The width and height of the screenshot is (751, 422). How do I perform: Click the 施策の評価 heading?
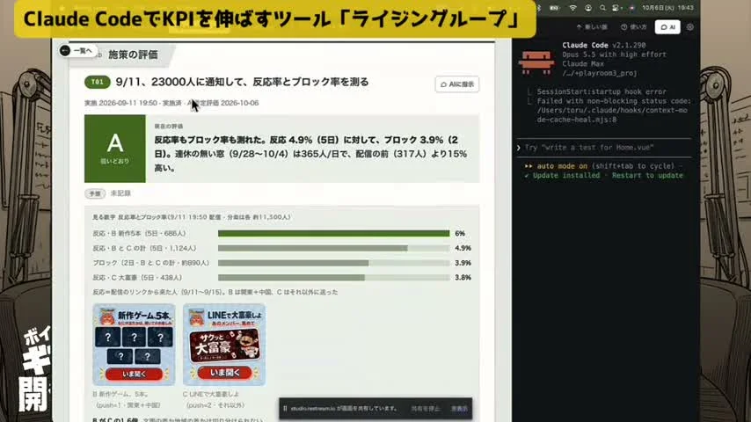point(133,55)
